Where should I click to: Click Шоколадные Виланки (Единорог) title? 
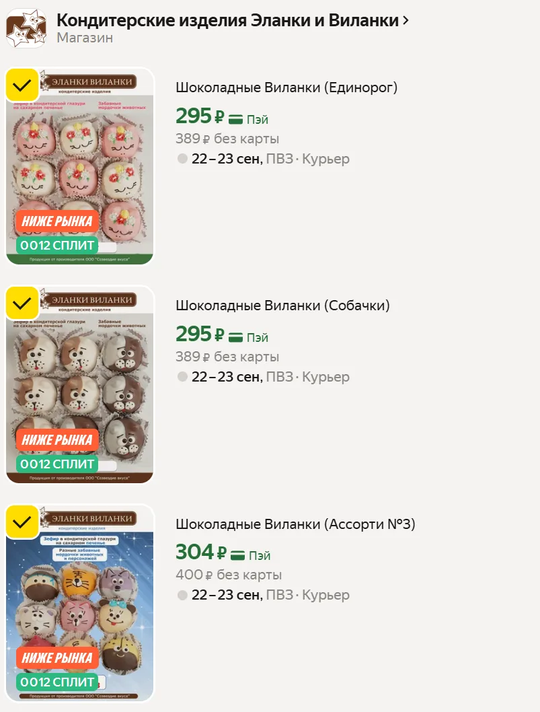pos(286,87)
